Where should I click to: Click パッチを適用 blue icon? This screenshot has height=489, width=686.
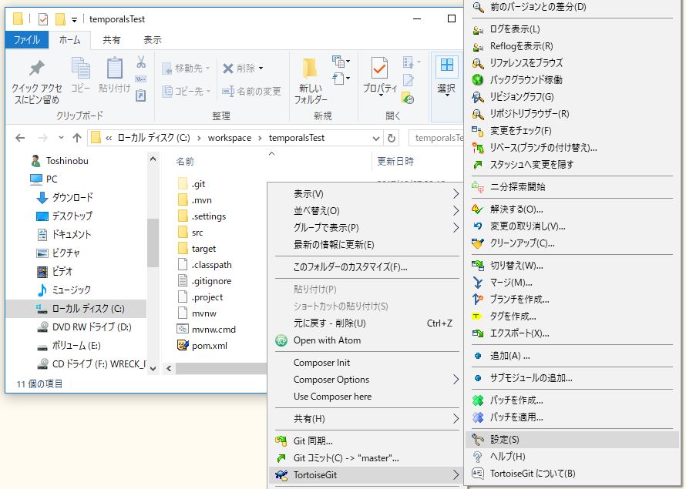[x=478, y=417]
